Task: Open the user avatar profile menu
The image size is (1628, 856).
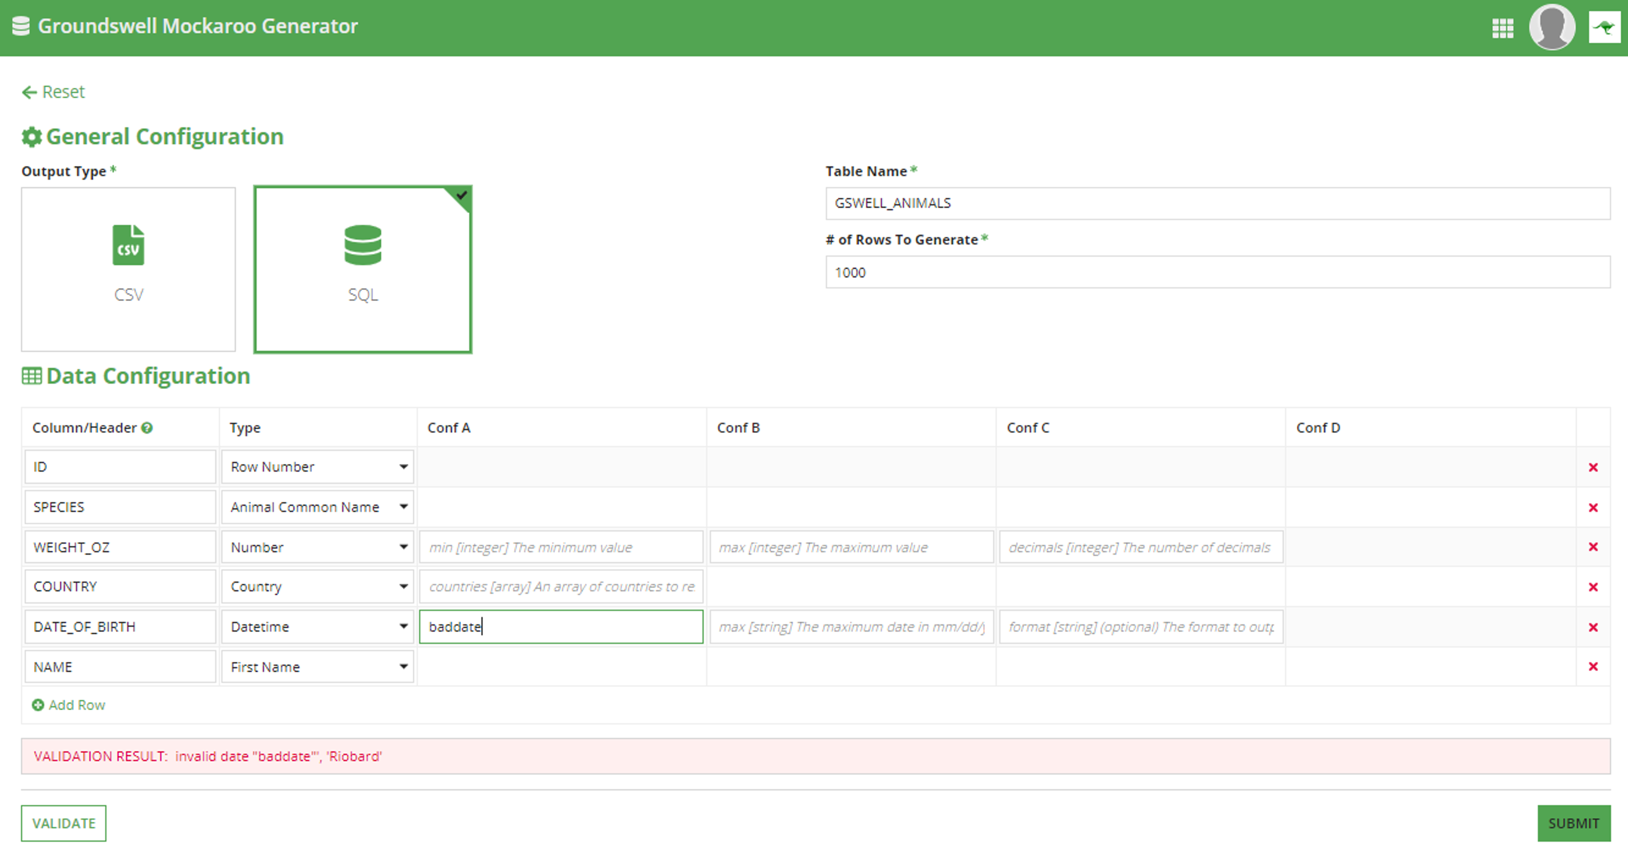Action: tap(1552, 27)
